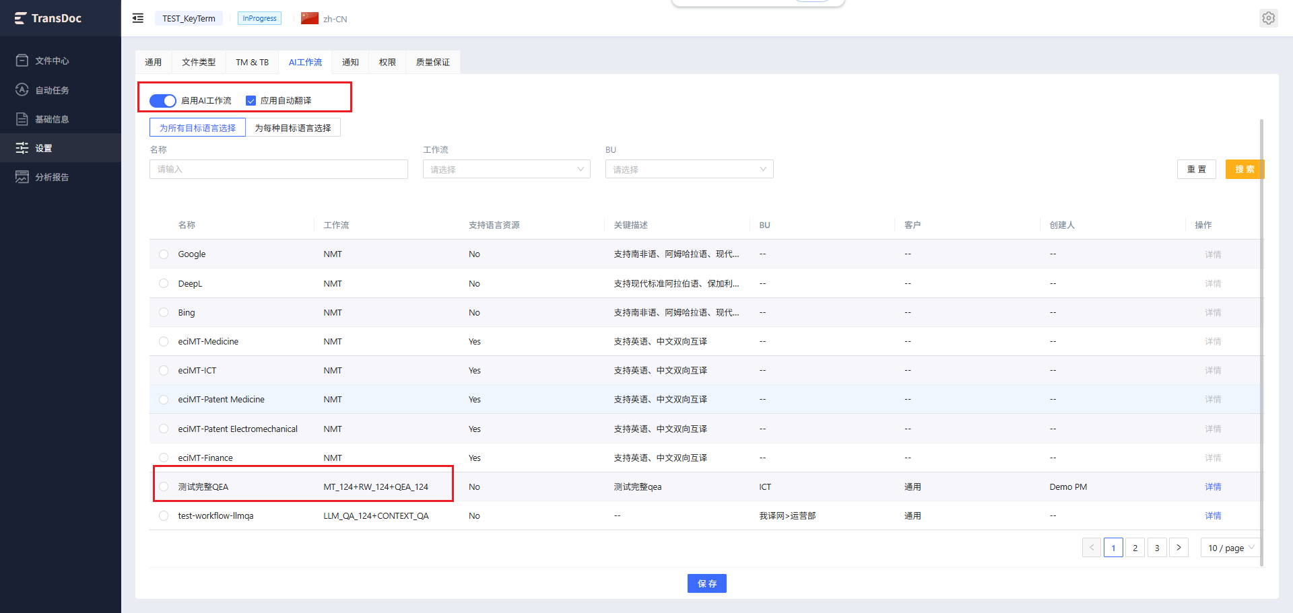The height and width of the screenshot is (613, 1293).
Task: Switch to the TM & TB tab
Action: tap(253, 62)
